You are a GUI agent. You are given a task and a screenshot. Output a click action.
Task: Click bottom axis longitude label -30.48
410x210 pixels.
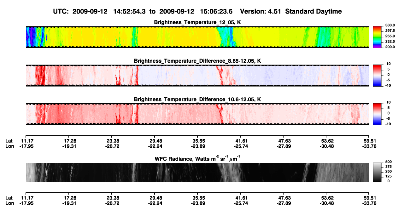(x=327, y=203)
